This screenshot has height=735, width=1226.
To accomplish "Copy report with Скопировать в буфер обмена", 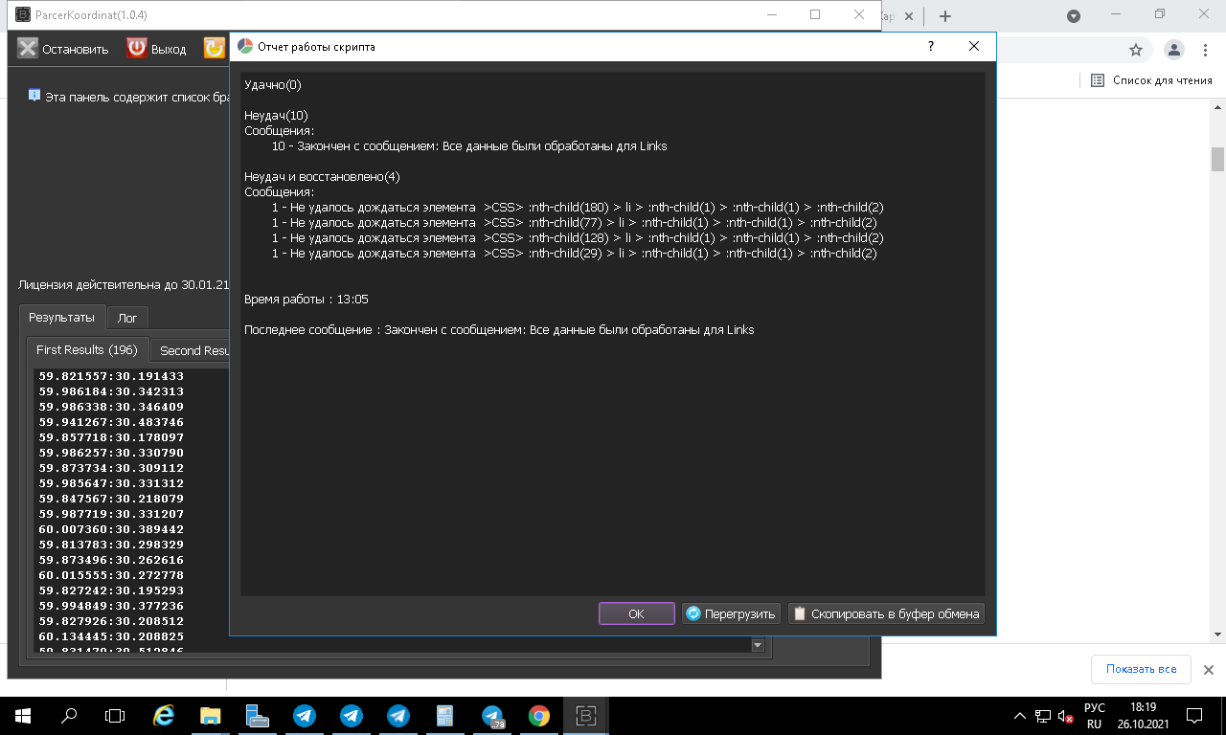I will pyautogui.click(x=886, y=613).
